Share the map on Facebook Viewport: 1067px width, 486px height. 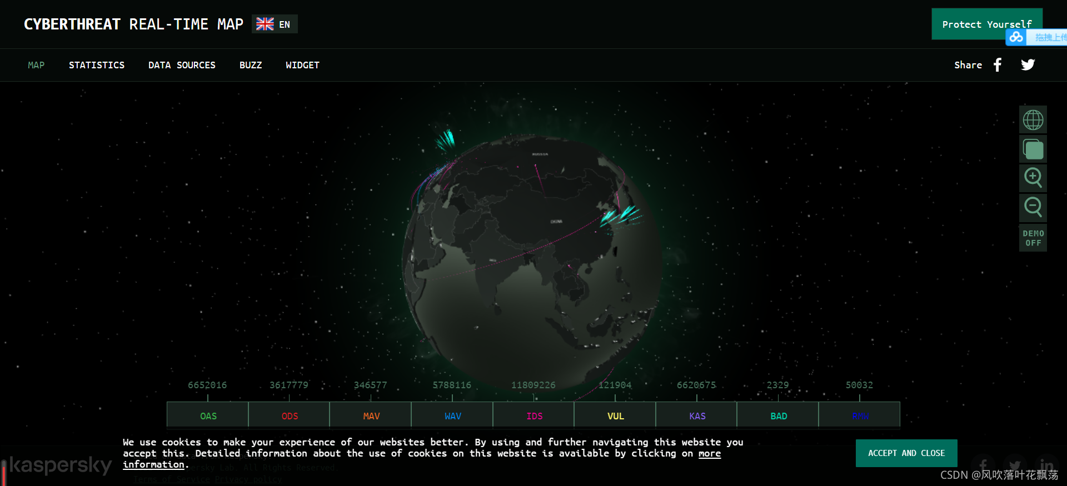pos(998,65)
